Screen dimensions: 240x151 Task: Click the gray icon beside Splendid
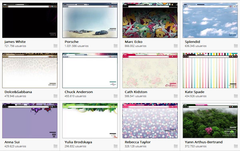click(x=236, y=46)
